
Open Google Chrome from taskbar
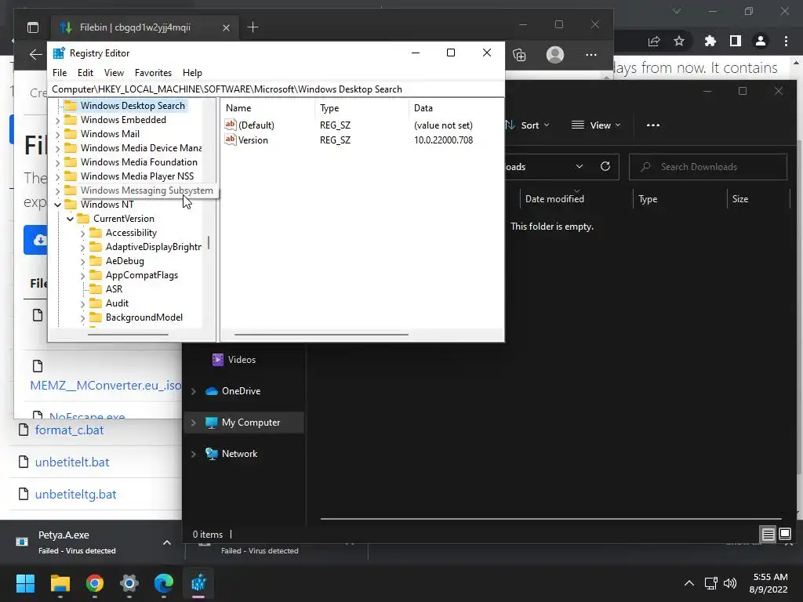point(95,583)
